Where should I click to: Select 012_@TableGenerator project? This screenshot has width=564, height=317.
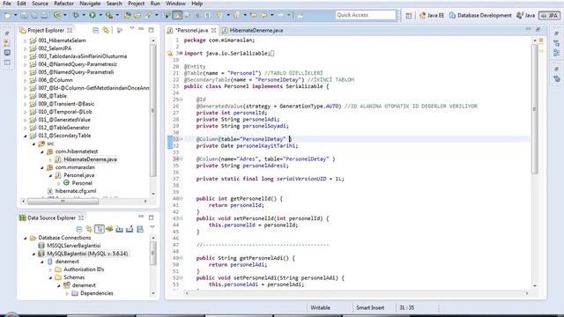click(63, 128)
